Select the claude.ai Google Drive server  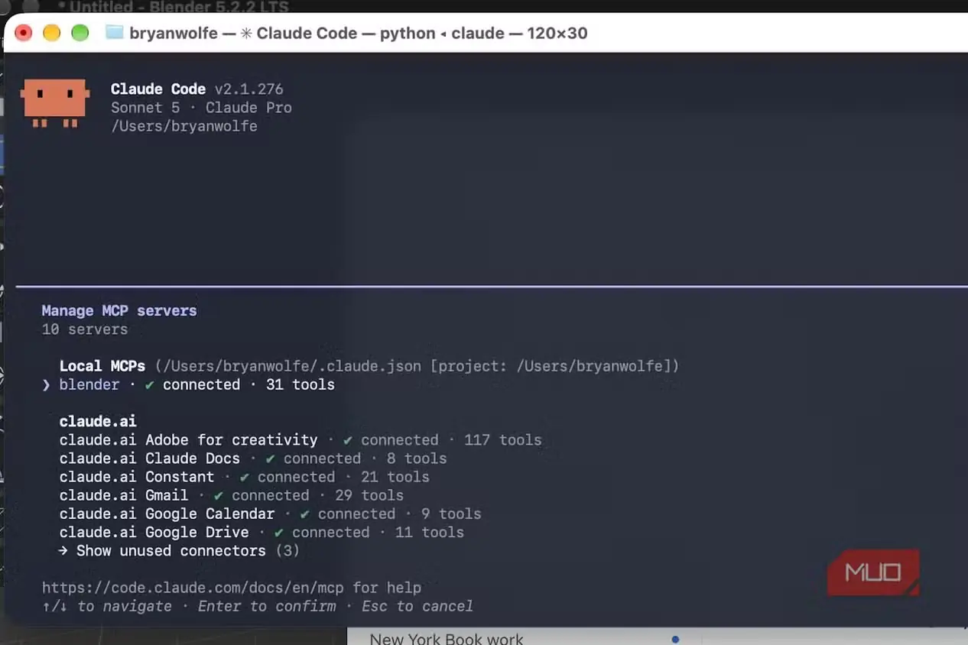click(261, 532)
